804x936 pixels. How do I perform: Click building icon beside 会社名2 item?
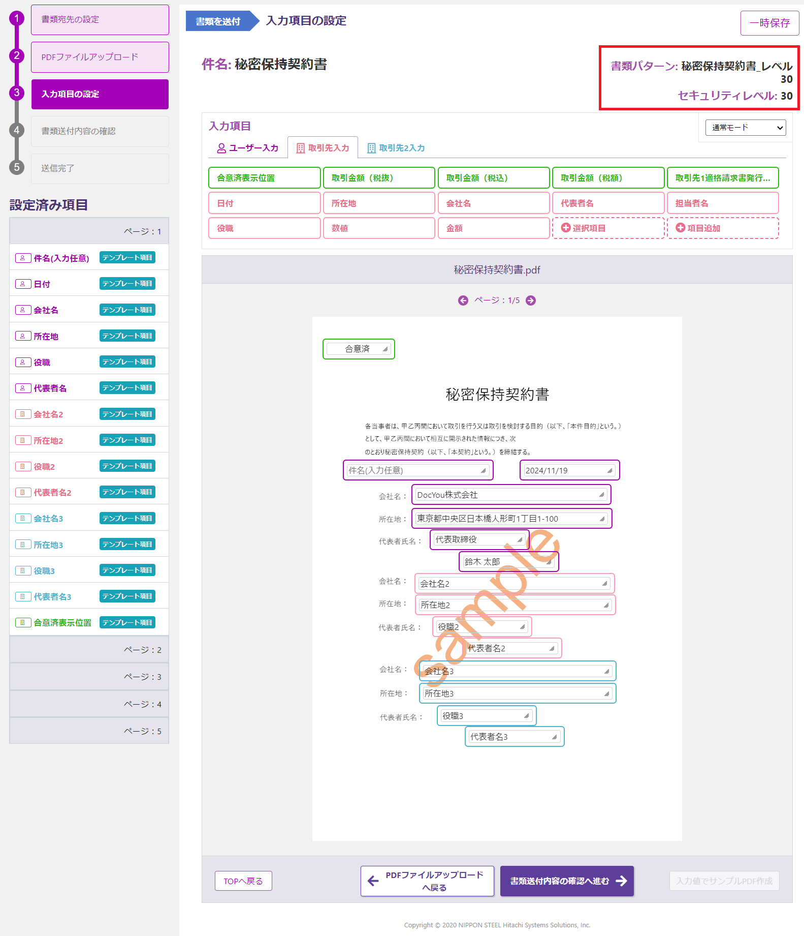point(23,414)
